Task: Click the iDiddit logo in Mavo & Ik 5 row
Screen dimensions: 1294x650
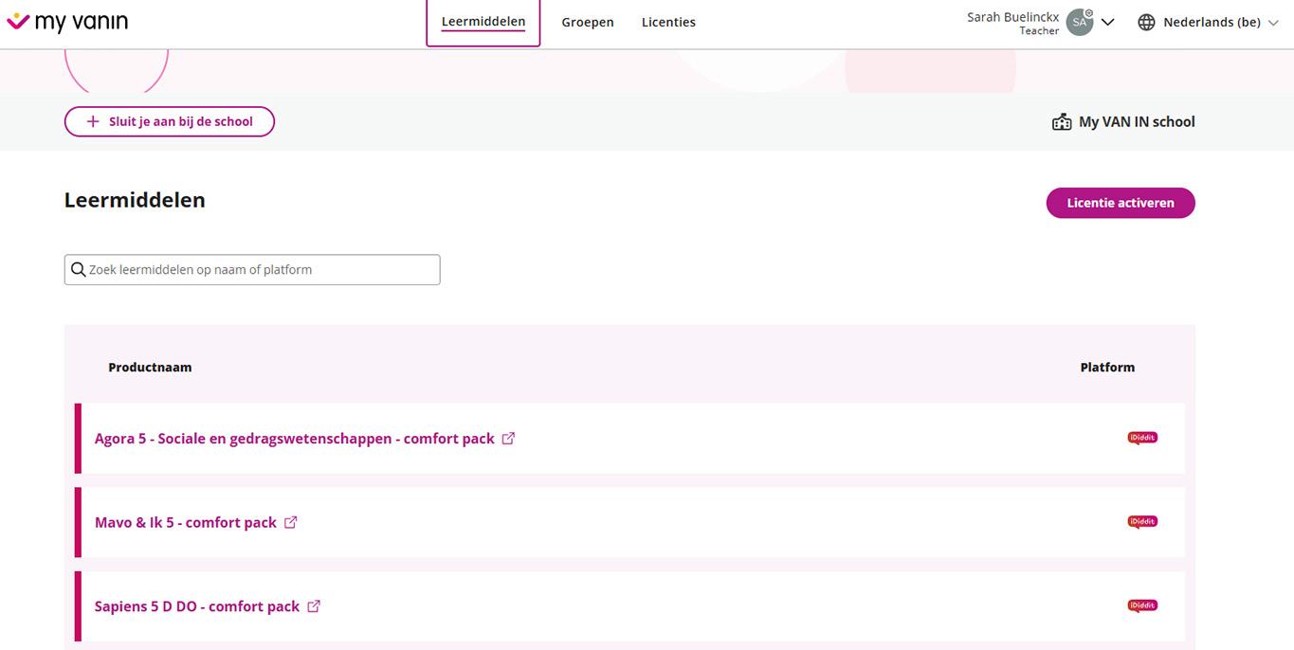Action: pos(1142,522)
